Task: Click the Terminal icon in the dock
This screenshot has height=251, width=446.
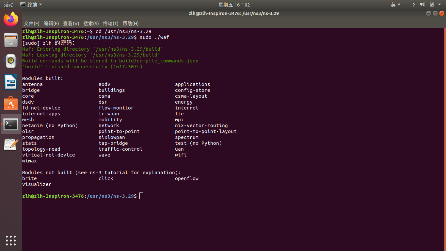Action: (x=11, y=124)
